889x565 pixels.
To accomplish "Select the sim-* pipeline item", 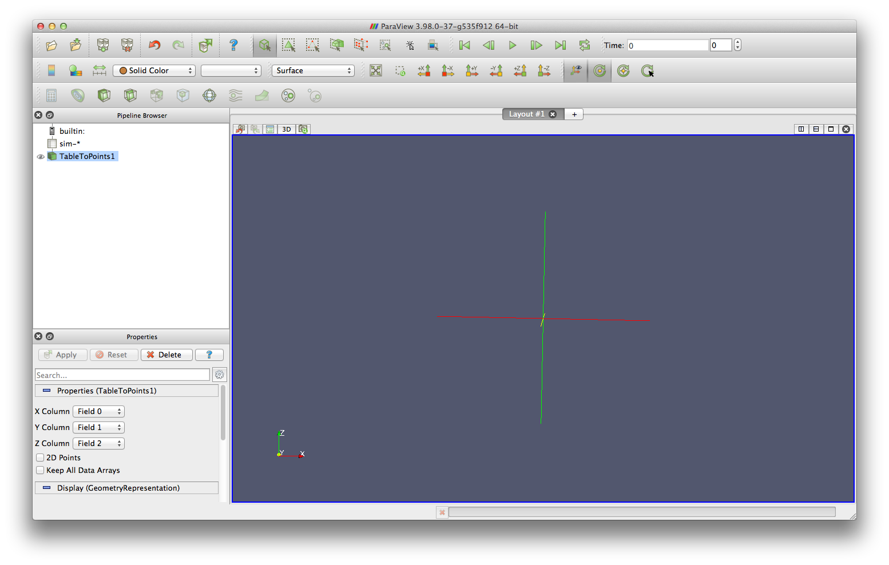I will point(70,144).
